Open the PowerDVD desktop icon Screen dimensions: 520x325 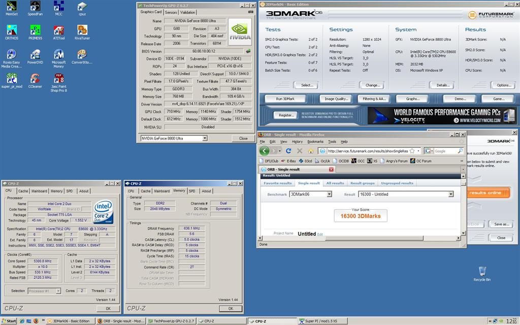tap(35, 56)
